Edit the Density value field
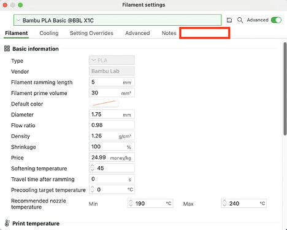Screen dimensions: 287x230 click(x=112, y=136)
